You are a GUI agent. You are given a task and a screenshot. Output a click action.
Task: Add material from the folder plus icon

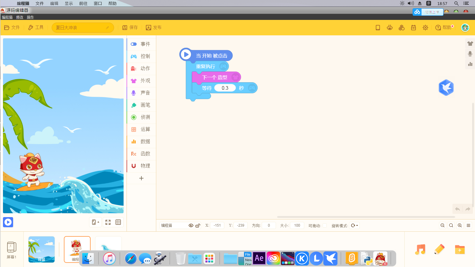[460, 249]
